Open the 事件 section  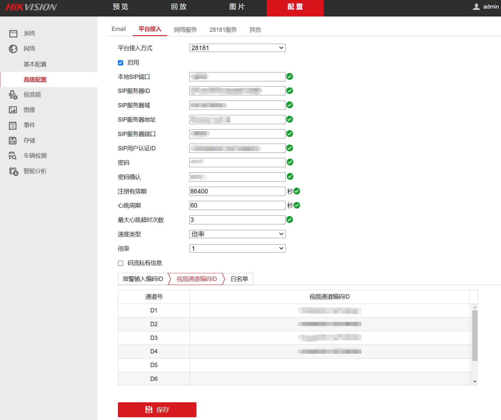(x=29, y=125)
